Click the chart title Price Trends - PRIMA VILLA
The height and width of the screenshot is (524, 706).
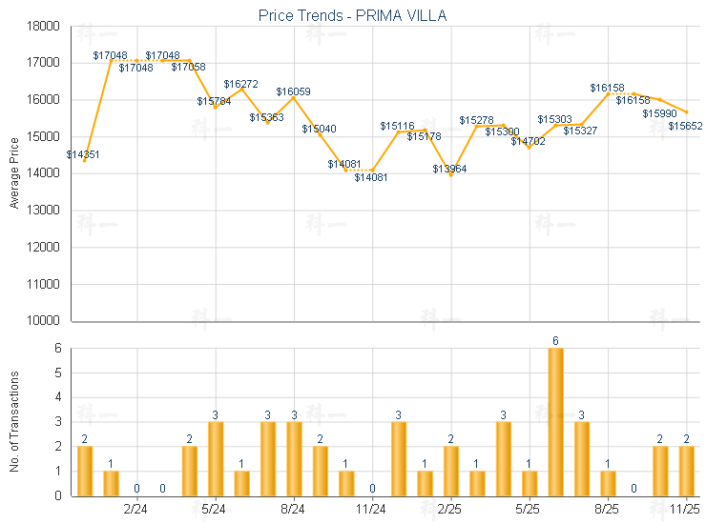click(352, 15)
